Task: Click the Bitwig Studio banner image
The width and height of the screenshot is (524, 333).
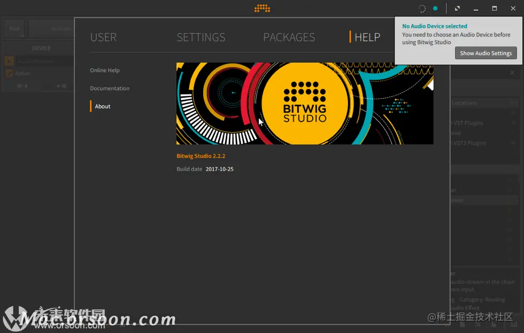Action: click(305, 104)
